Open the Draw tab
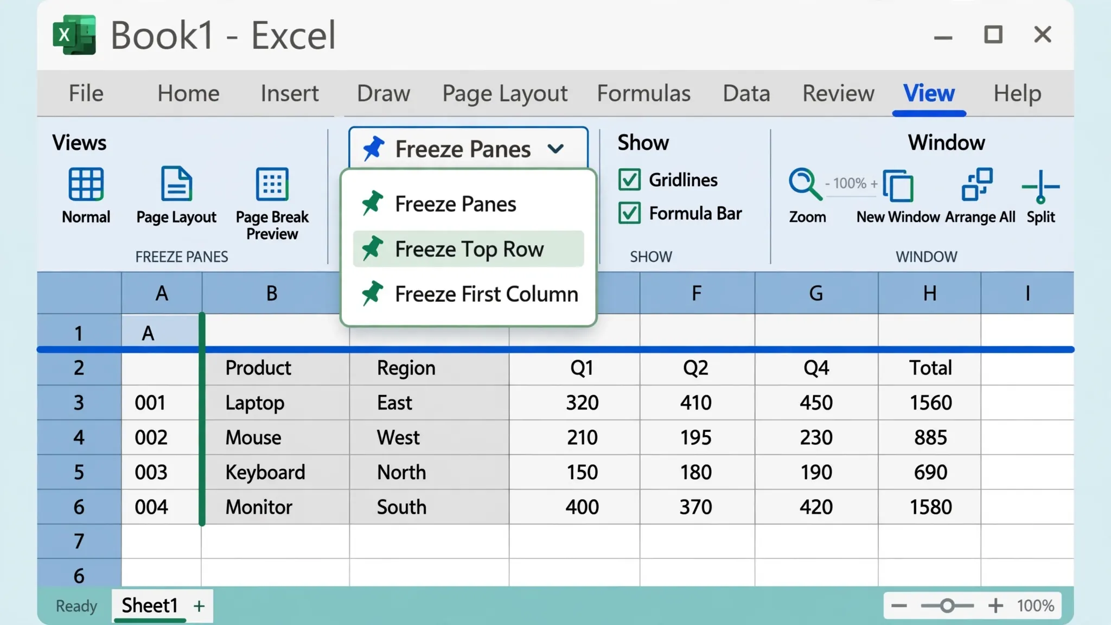 click(x=384, y=93)
